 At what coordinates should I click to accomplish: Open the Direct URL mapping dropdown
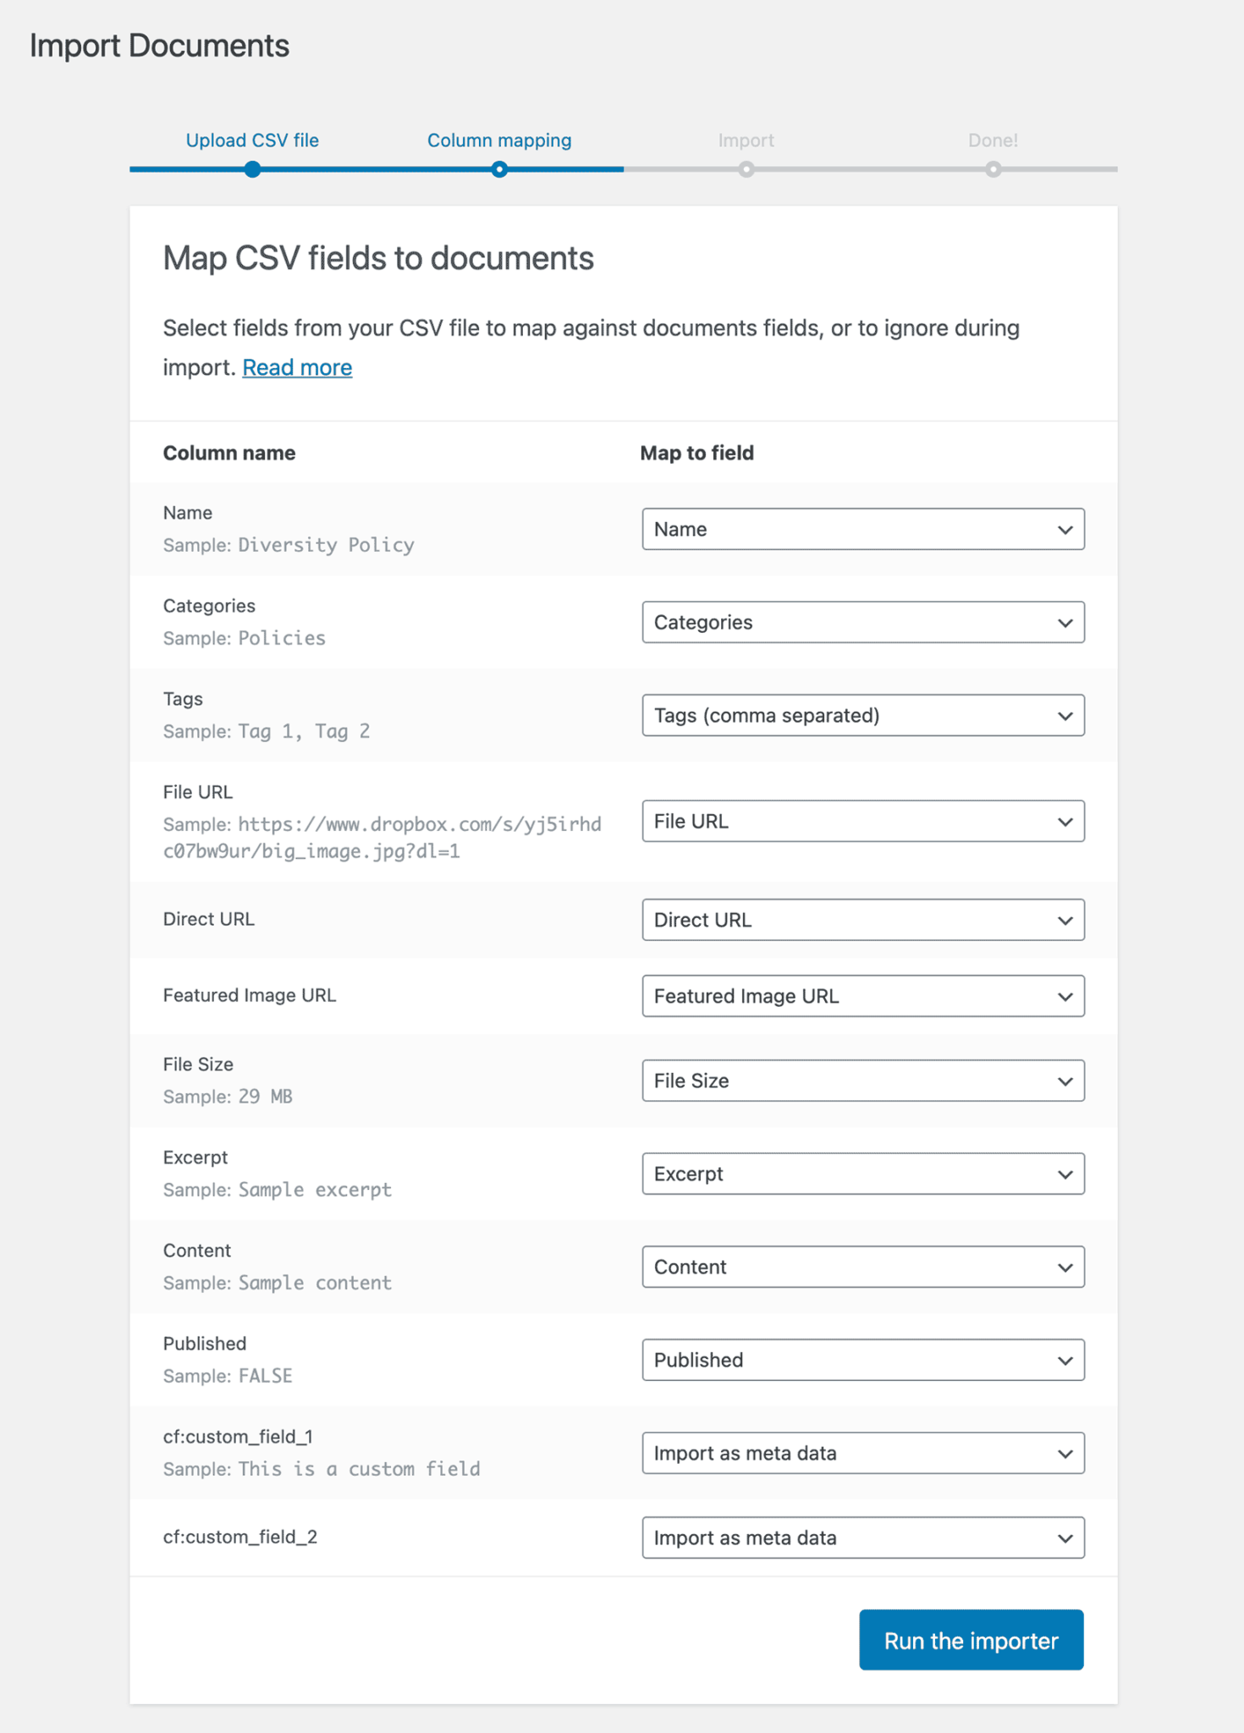862,920
